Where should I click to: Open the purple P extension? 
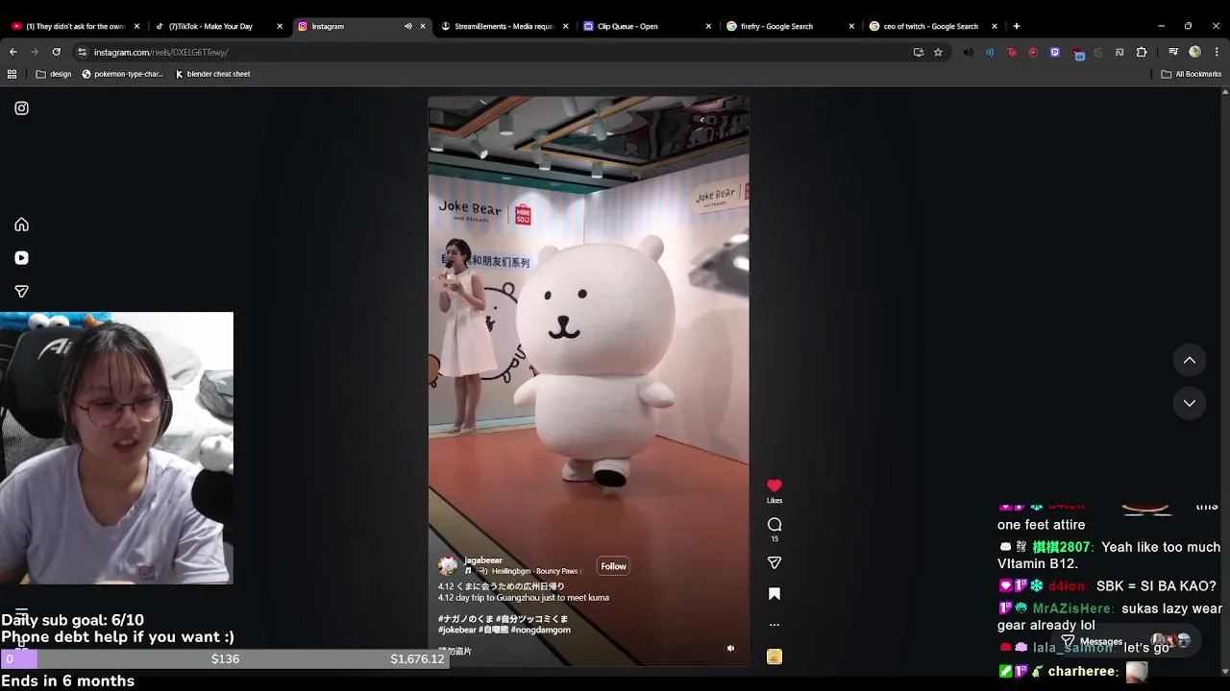1055,52
